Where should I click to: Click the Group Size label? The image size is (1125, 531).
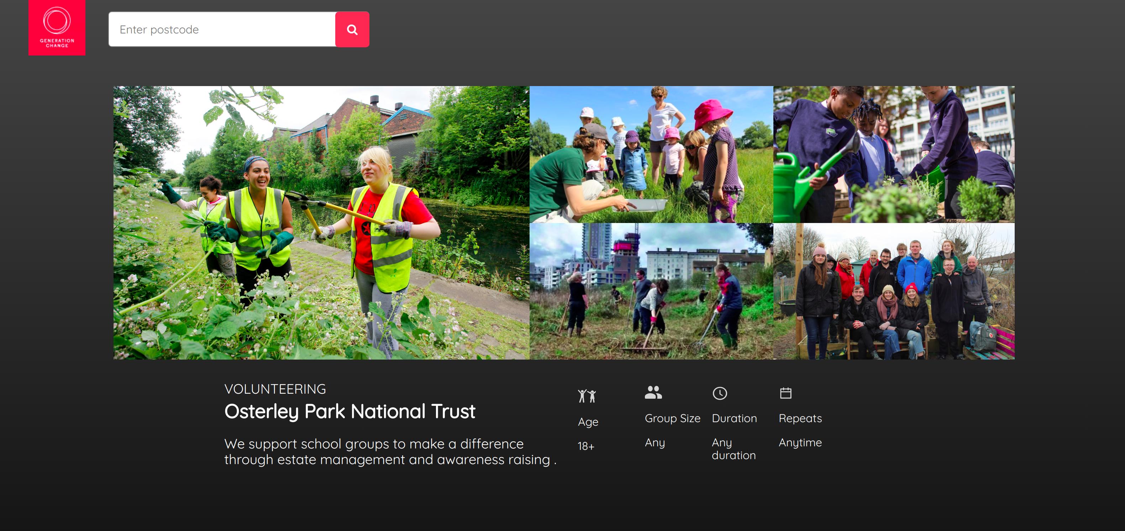pos(672,418)
